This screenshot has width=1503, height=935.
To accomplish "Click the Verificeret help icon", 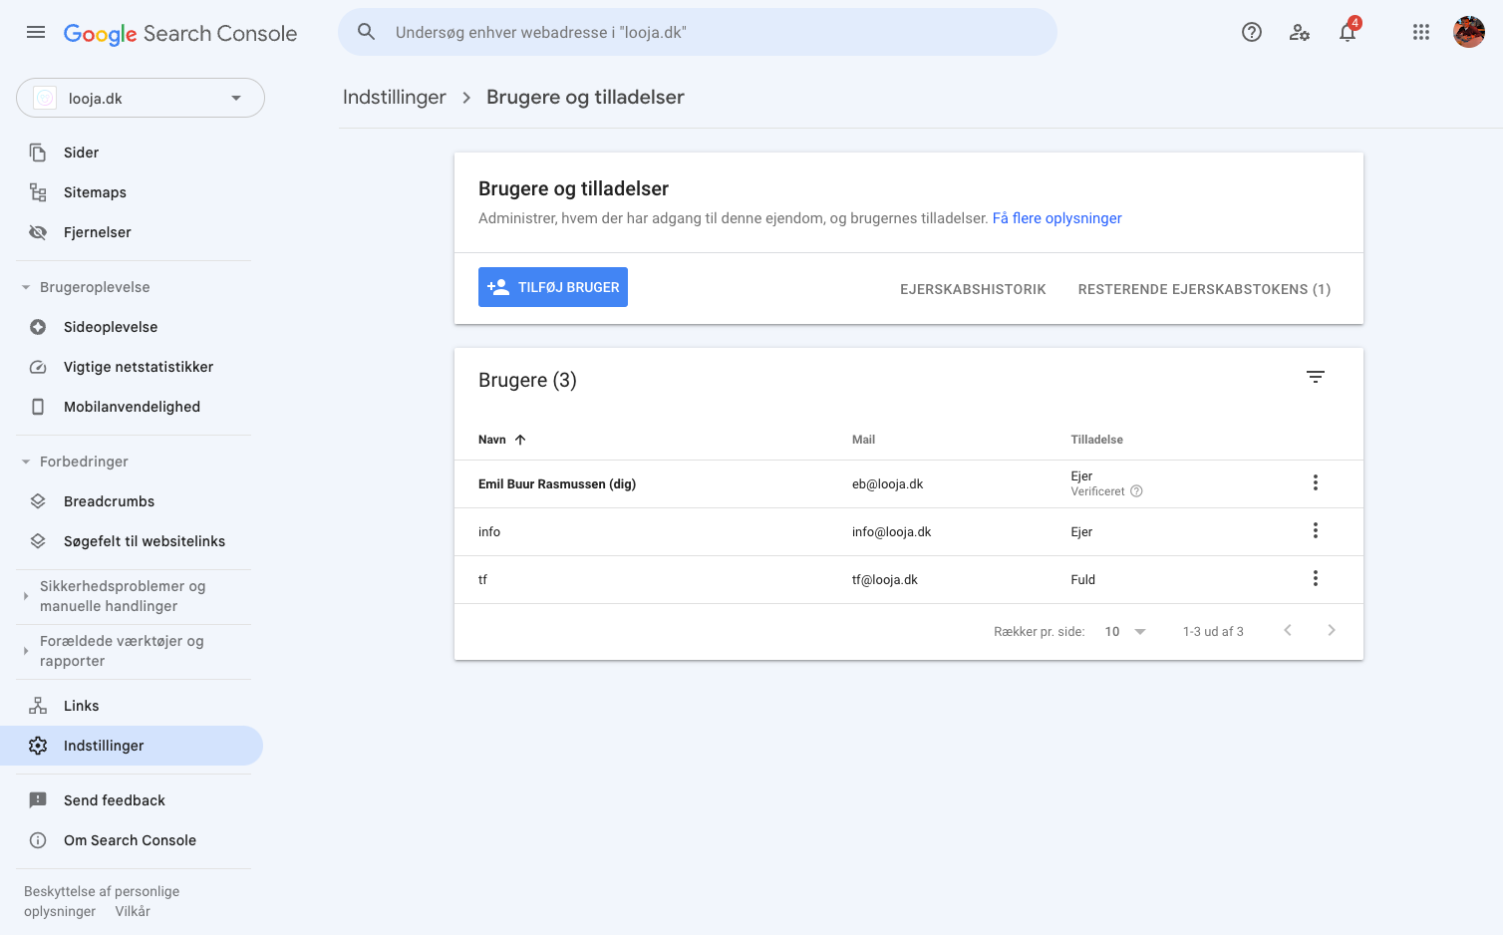I will pyautogui.click(x=1136, y=491).
